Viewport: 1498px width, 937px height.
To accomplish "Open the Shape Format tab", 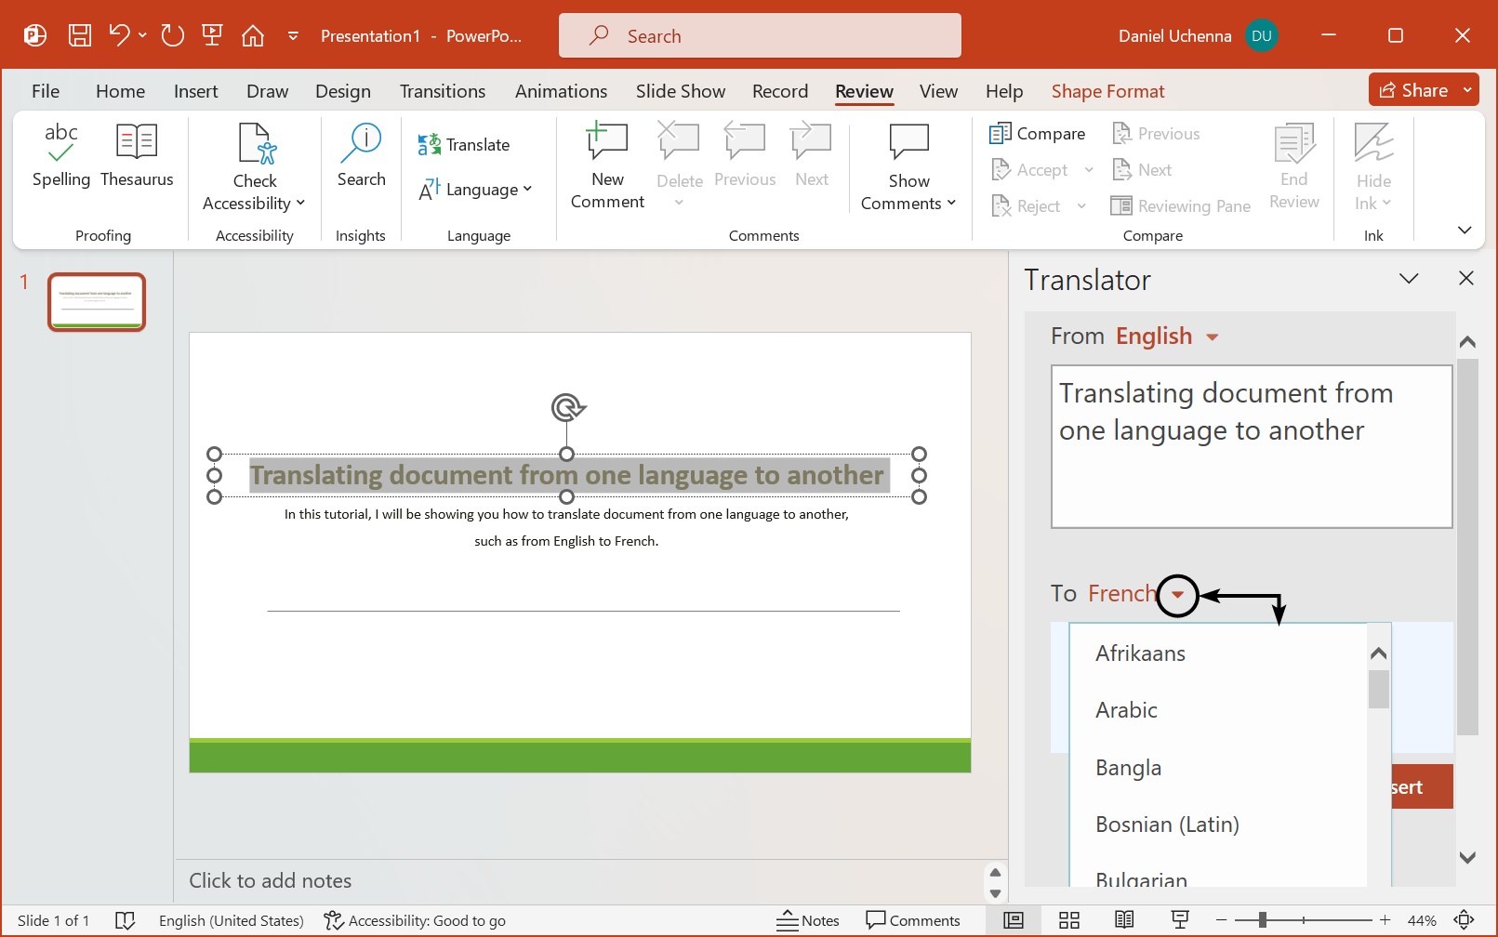I will click(x=1107, y=90).
